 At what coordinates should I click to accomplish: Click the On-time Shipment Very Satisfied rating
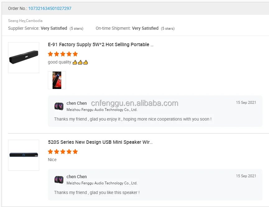(145, 28)
